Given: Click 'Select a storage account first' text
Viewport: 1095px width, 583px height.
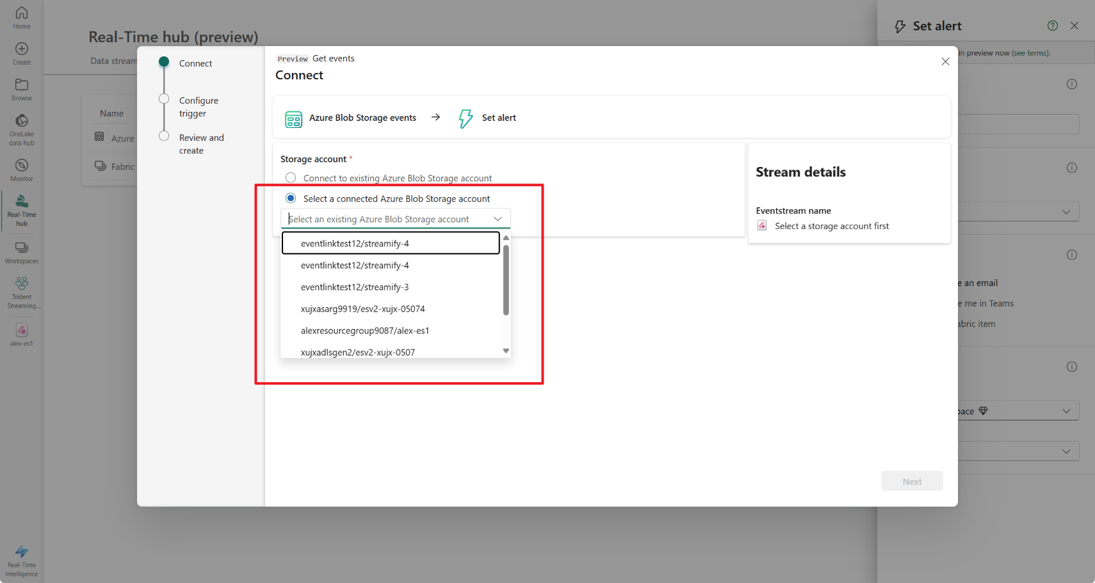Looking at the screenshot, I should [x=832, y=226].
